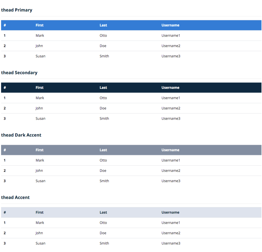Click '#' header in the Accent table
This screenshot has width=262, height=252.
point(5,212)
